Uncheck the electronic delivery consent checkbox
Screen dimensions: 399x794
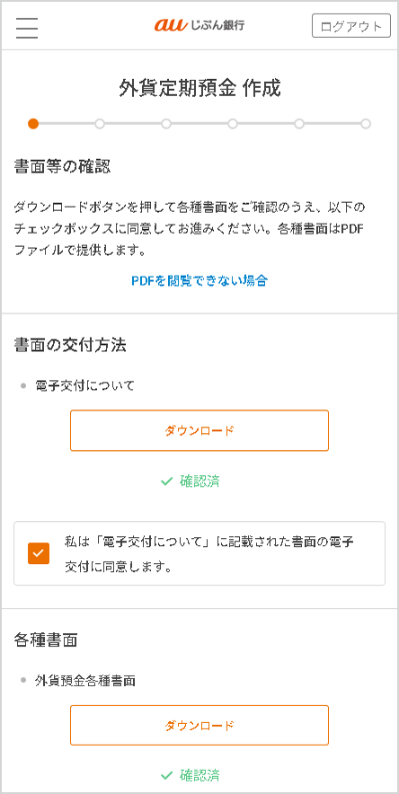39,553
